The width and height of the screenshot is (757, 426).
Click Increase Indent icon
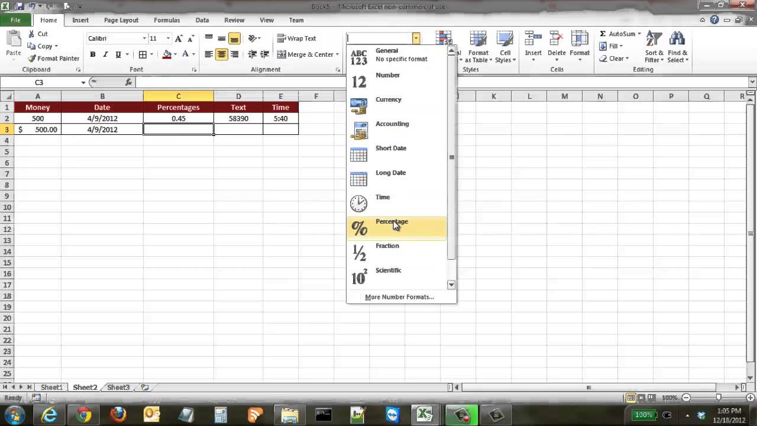coord(264,54)
